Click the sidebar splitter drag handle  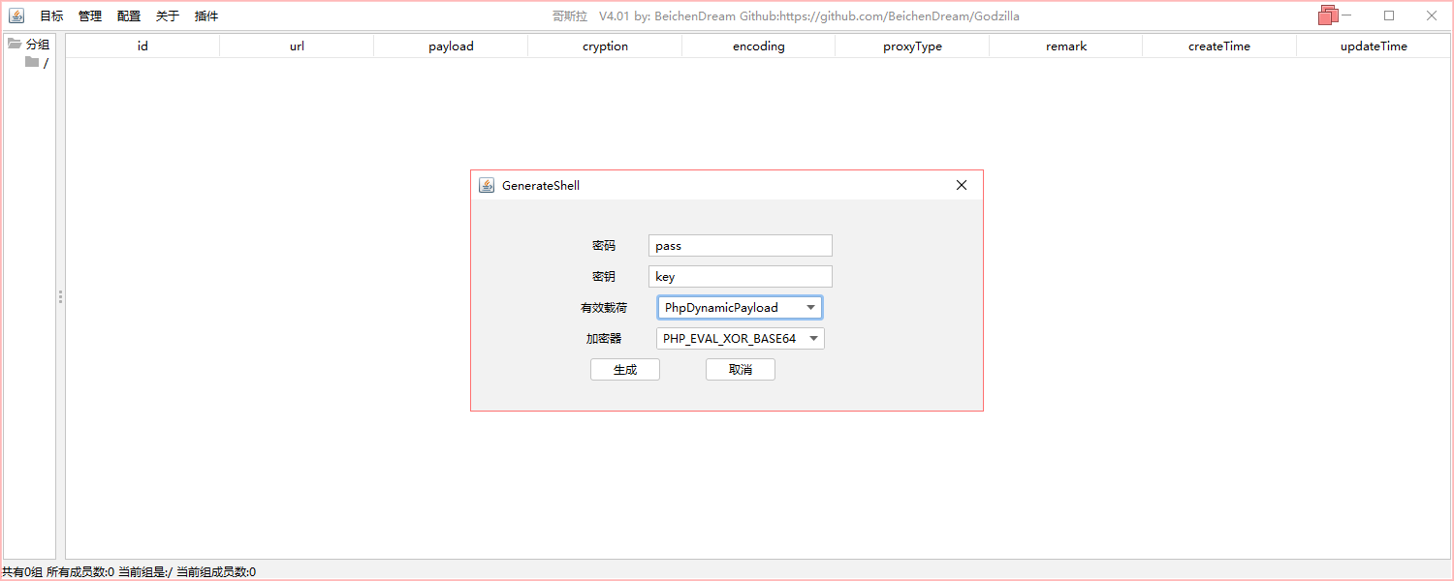[60, 297]
